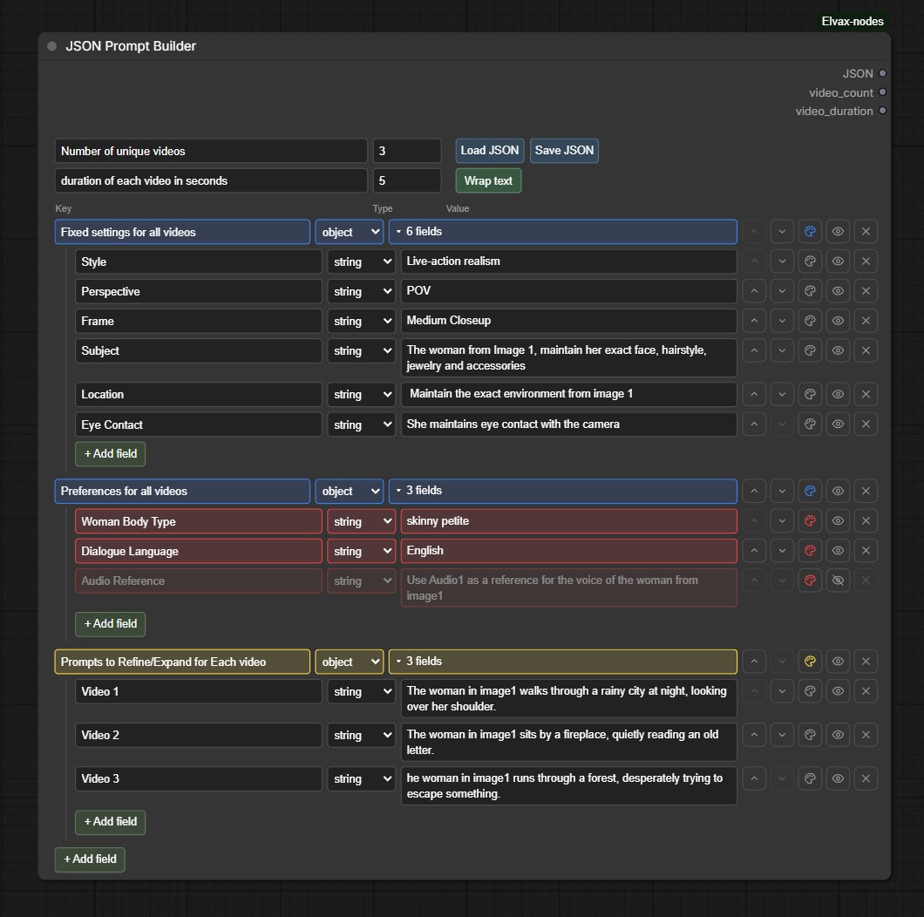Collapse the 3 fields group under Prompts

[x=563, y=662]
